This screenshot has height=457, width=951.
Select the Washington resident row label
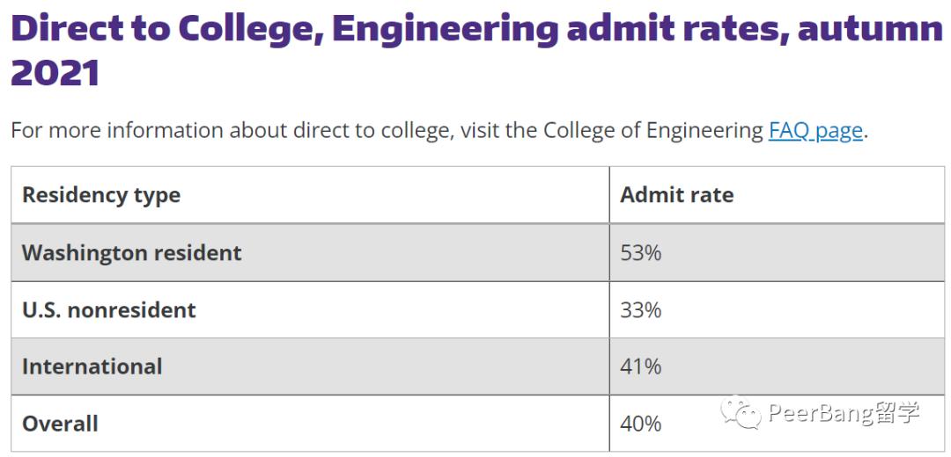click(x=131, y=253)
